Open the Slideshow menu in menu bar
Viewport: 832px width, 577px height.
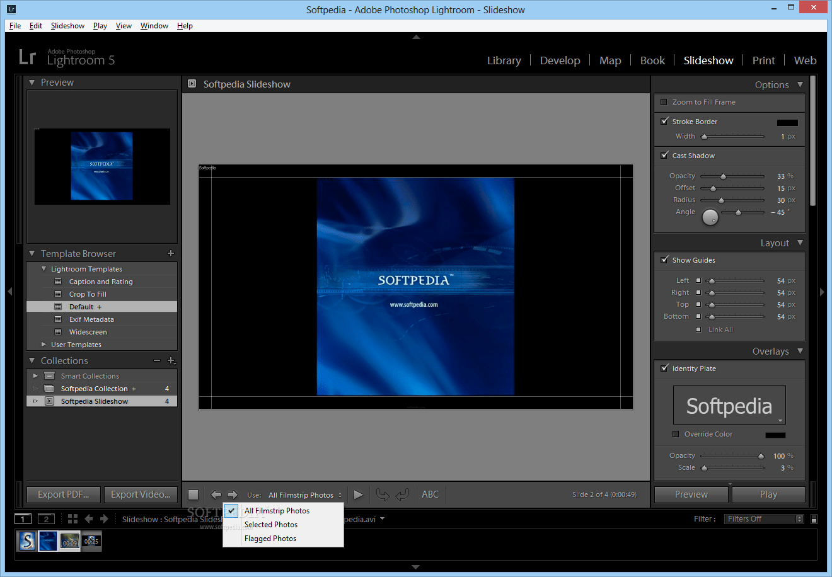click(x=67, y=26)
